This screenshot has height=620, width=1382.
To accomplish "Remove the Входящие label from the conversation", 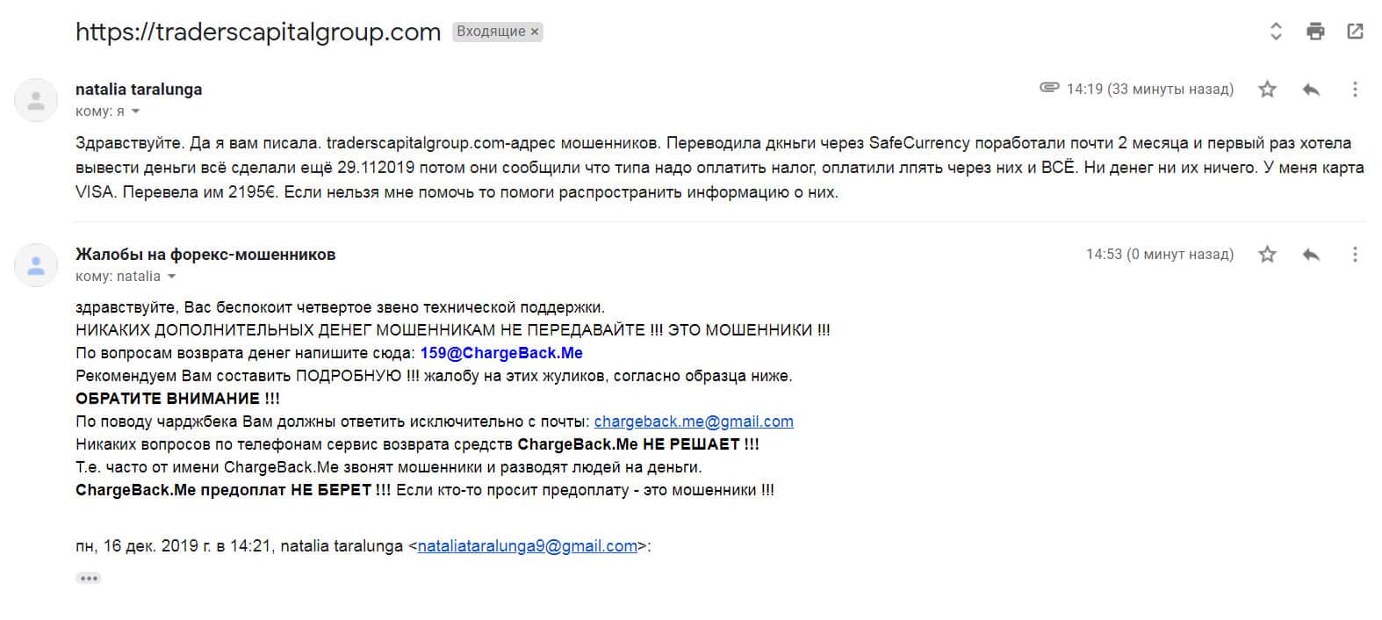I will click(x=536, y=32).
